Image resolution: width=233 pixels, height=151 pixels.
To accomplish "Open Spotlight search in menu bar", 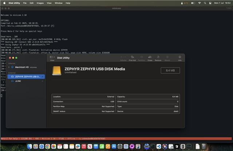I will 205,3.
